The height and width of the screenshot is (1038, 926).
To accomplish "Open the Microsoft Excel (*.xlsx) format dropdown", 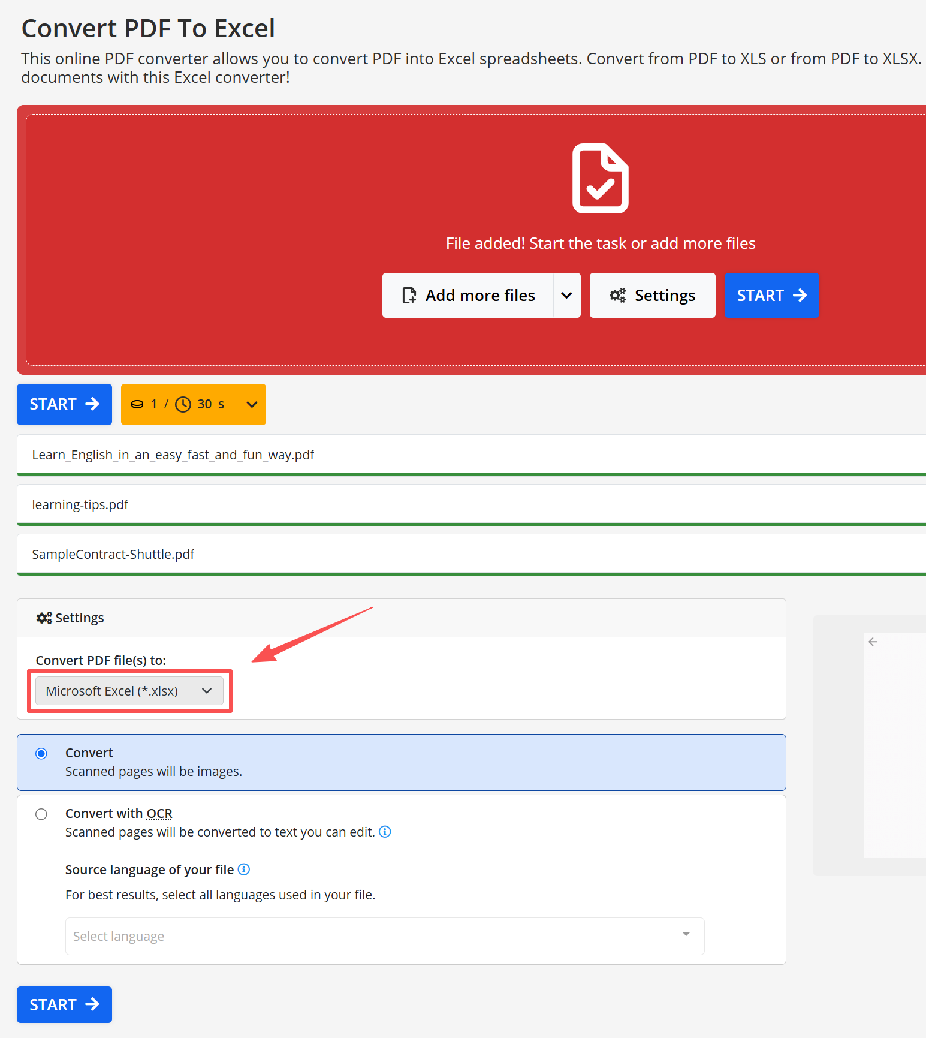I will [129, 691].
